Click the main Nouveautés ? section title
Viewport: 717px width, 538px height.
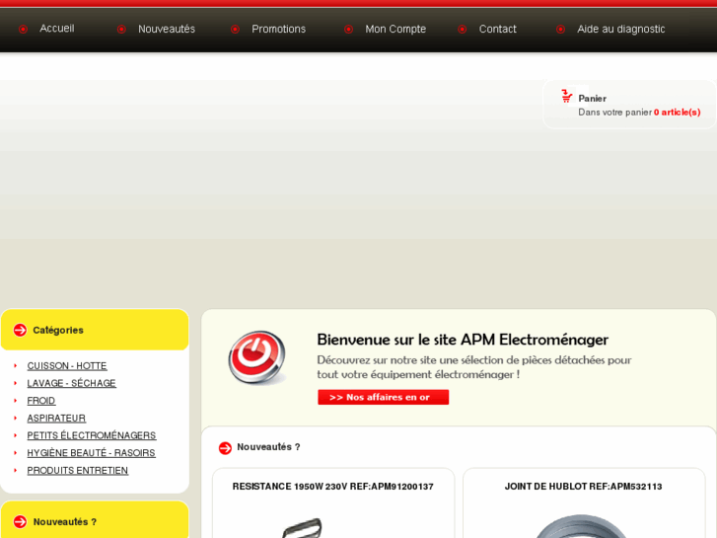268,447
